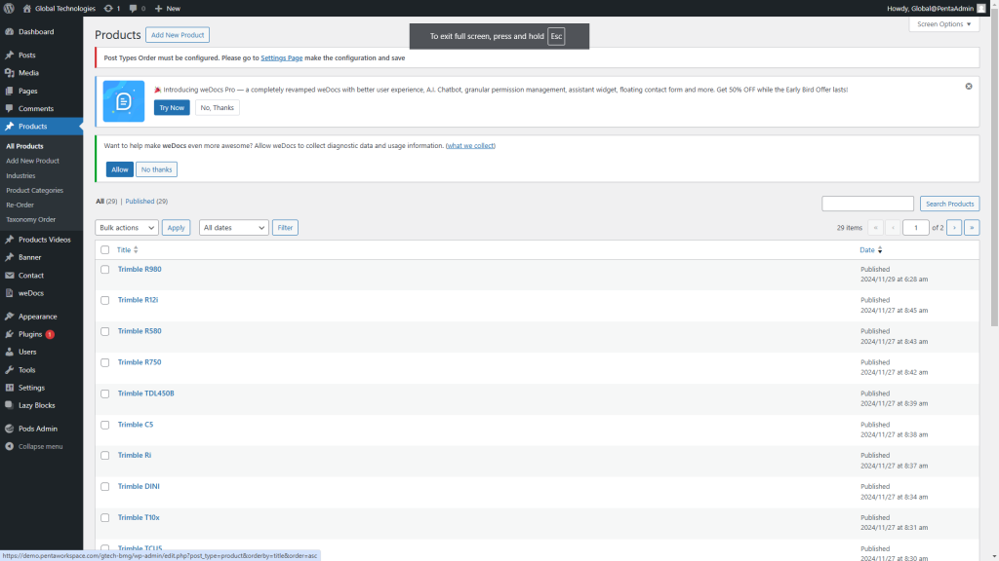Click the Comments icon in sidebar
999x561 pixels.
tap(10, 109)
